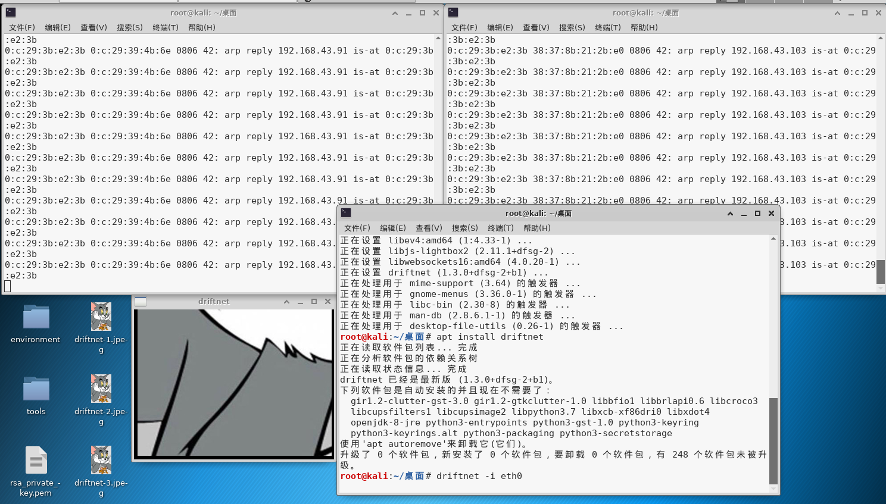Viewport: 886px width, 504px height.
Task: Shade the left terminal with up-arrow button
Action: click(395, 13)
